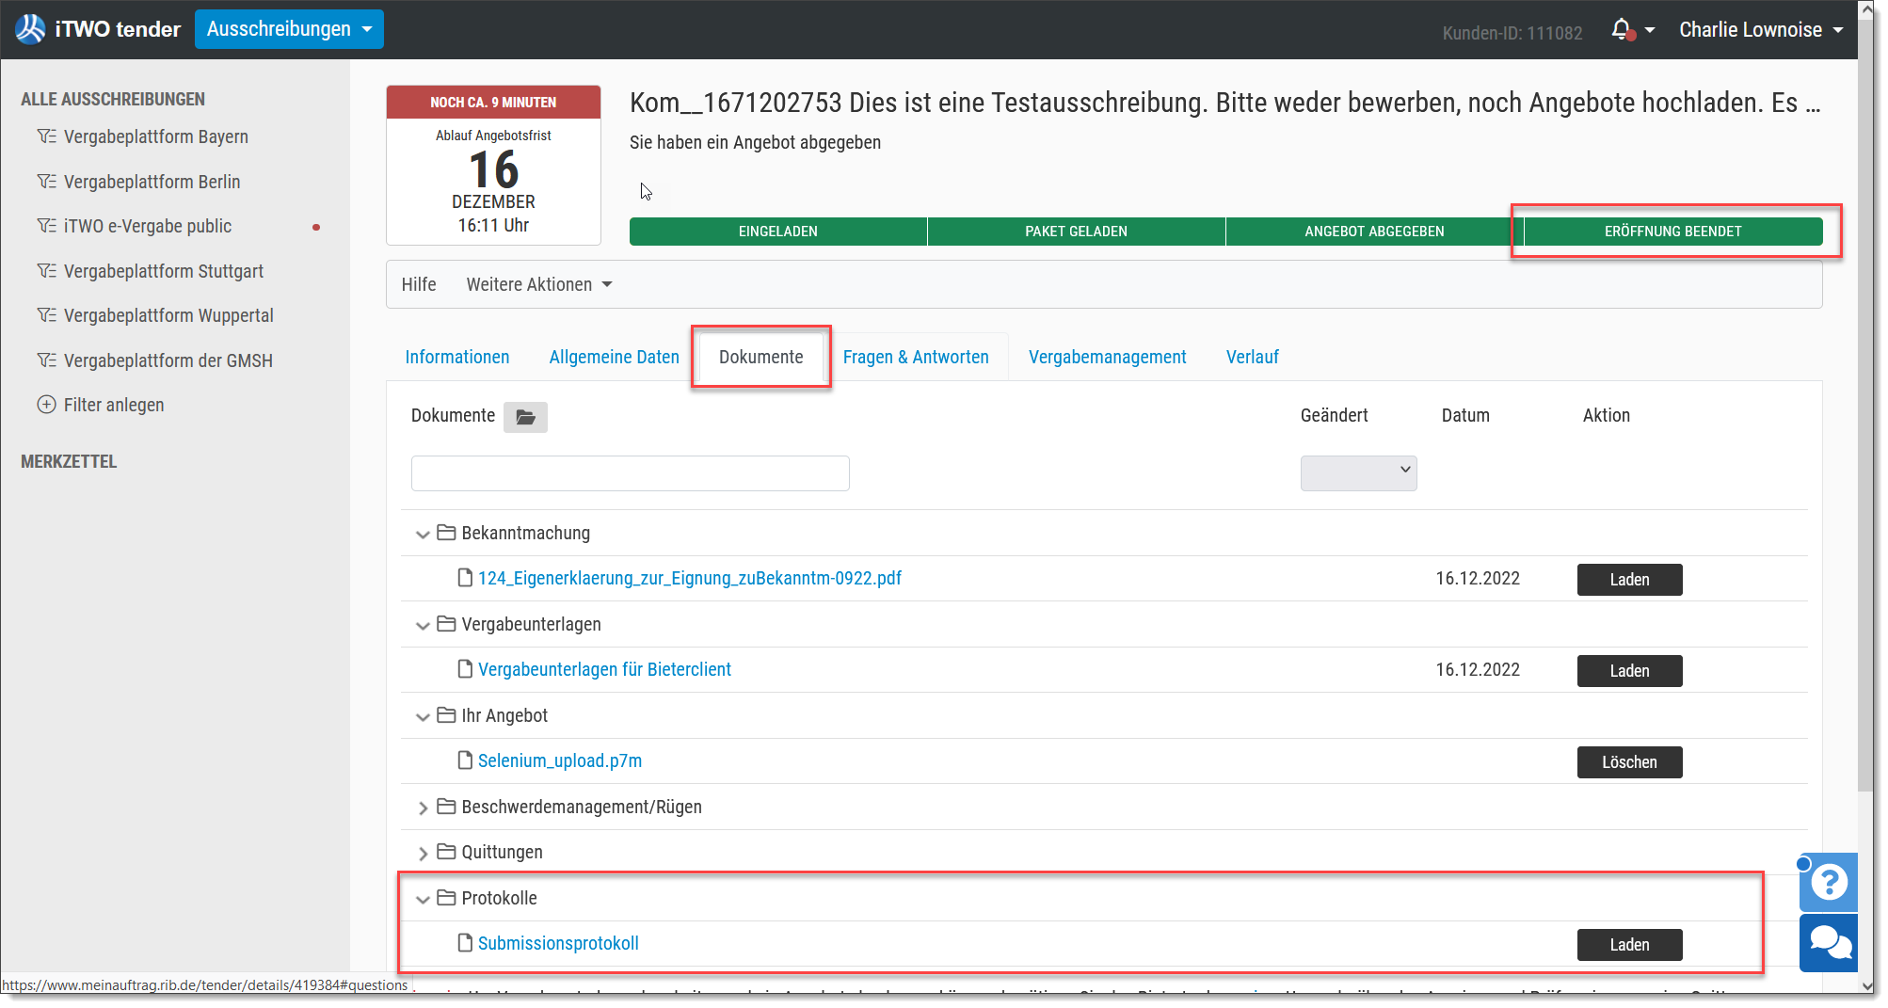Screen dimensions: 1888x1008
Task: Collapse the Bekanntmachung folder
Action: (423, 534)
